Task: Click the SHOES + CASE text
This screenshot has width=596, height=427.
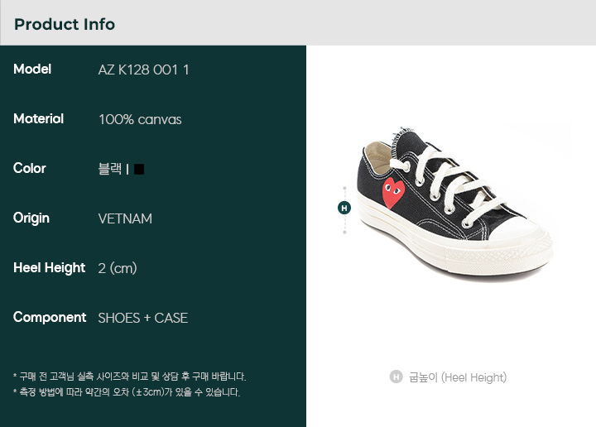Action: tap(143, 318)
